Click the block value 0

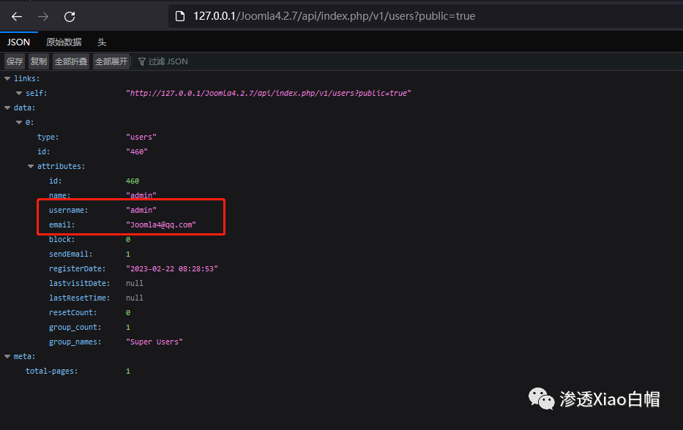tap(128, 239)
